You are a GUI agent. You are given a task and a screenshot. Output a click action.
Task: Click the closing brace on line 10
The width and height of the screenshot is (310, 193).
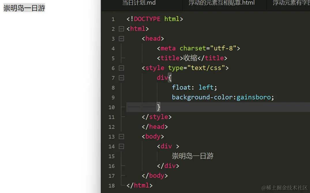pos(158,107)
